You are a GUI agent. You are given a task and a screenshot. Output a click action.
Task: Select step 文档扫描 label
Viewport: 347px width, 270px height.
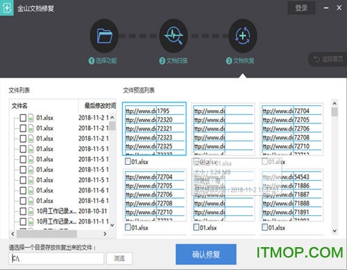coord(173,61)
